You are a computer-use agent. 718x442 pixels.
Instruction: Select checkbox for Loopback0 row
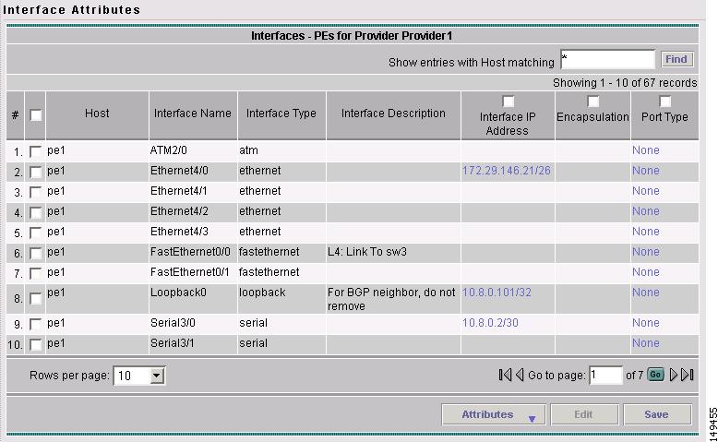35,299
